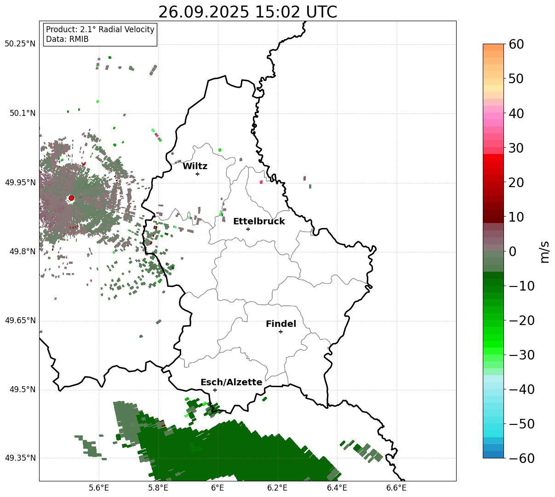
Task: Click the 5.6°E longitude label
Action: [x=99, y=488]
